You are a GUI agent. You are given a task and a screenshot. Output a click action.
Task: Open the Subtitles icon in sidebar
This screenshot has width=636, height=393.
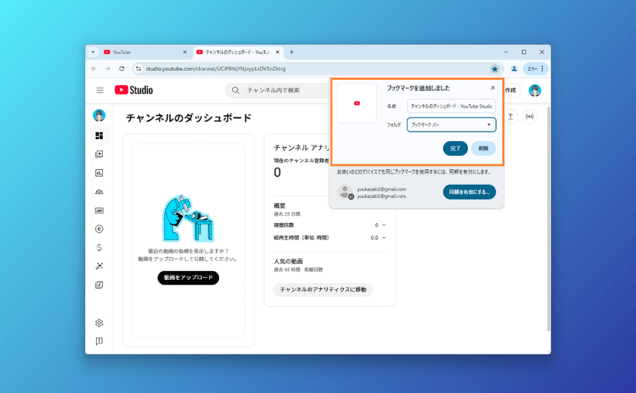click(x=99, y=211)
